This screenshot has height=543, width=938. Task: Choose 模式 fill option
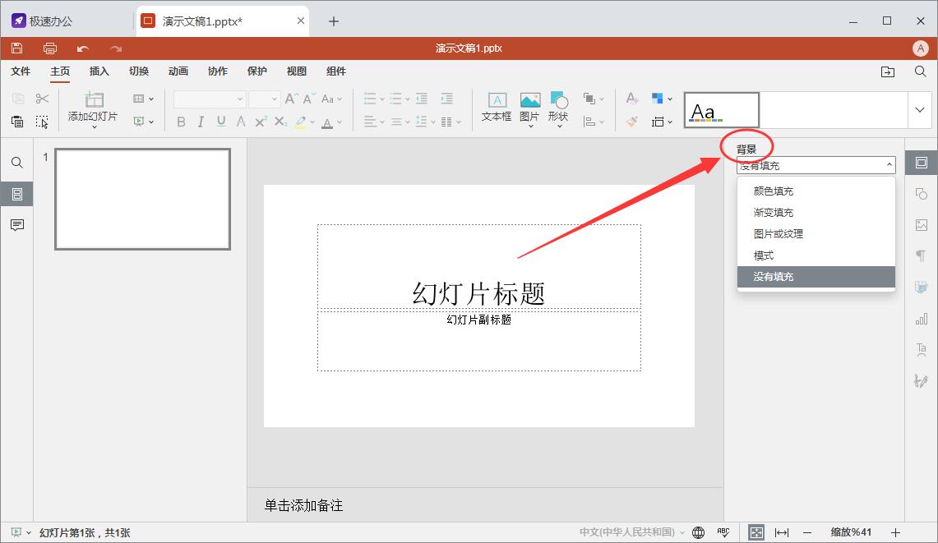tap(816, 255)
